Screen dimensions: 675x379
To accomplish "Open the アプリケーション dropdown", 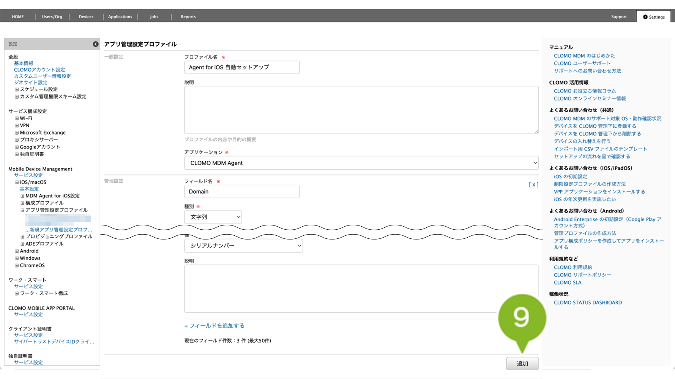I will pyautogui.click(x=361, y=163).
